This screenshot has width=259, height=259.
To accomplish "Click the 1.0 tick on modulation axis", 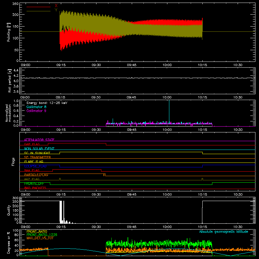I will [x=16, y=101].
